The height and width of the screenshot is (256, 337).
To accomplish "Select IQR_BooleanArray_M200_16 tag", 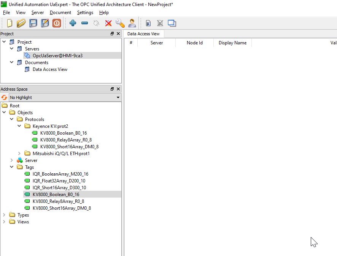I will pyautogui.click(x=60, y=174).
